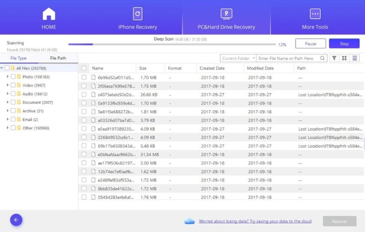Check the Photo category checkbox
This screenshot has height=232, width=365.
tap(13, 76)
